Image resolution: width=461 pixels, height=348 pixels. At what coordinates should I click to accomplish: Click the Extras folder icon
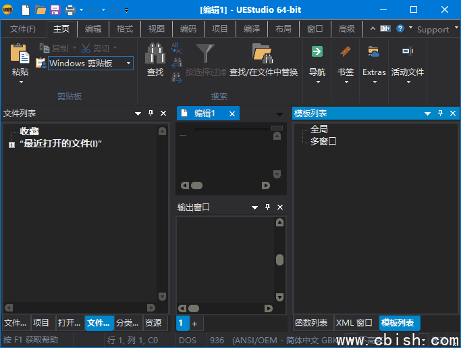click(374, 52)
